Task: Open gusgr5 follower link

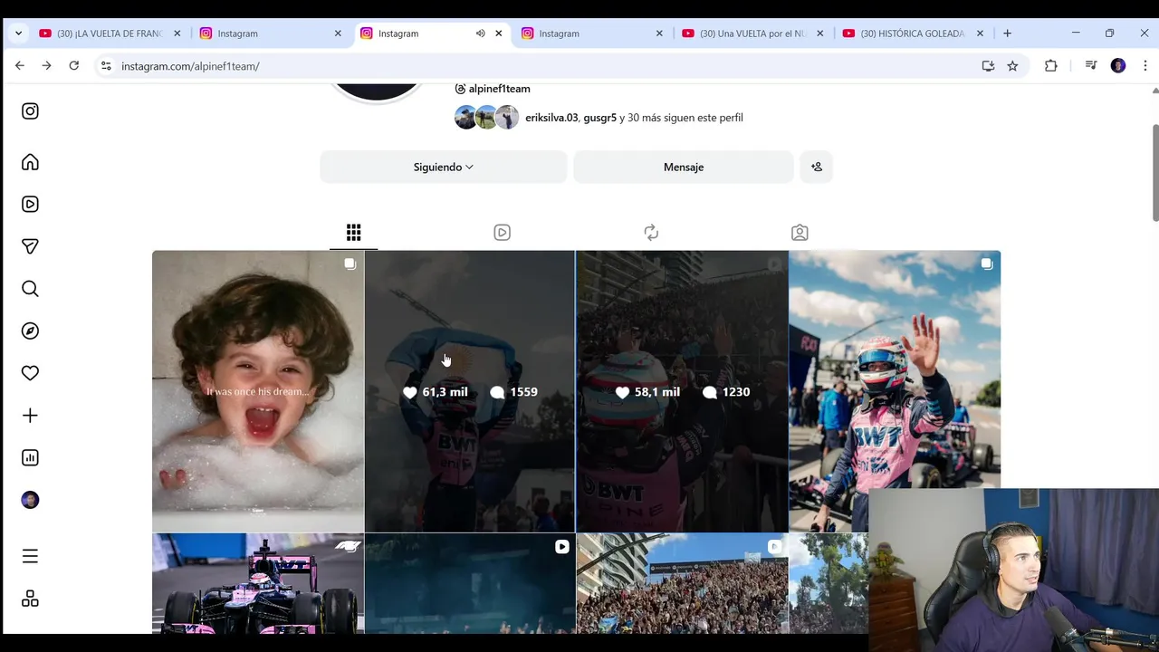Action: point(599,118)
